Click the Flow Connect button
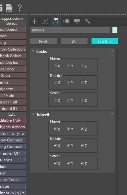This screenshot has width=127, height=195. point(13,140)
